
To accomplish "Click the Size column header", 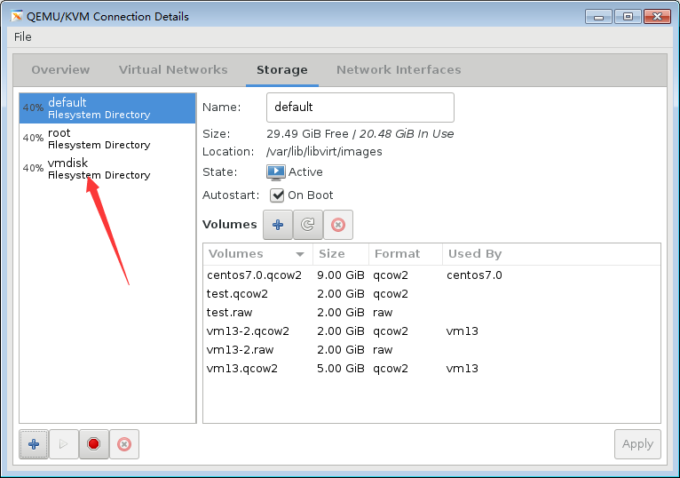I will click(x=341, y=254).
